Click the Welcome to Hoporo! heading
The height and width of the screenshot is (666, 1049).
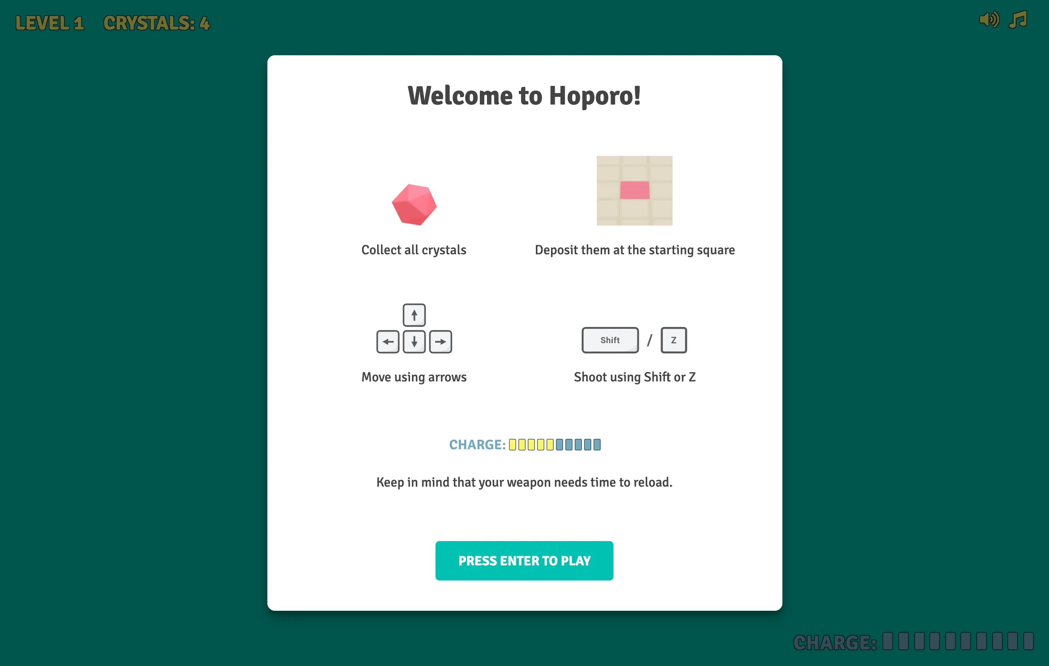[x=524, y=95]
